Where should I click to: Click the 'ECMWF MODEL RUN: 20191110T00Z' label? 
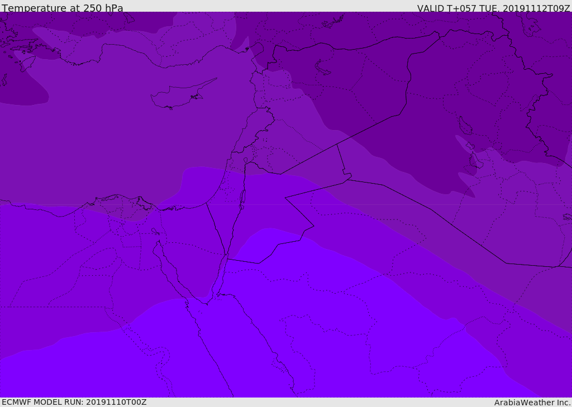coord(74,402)
